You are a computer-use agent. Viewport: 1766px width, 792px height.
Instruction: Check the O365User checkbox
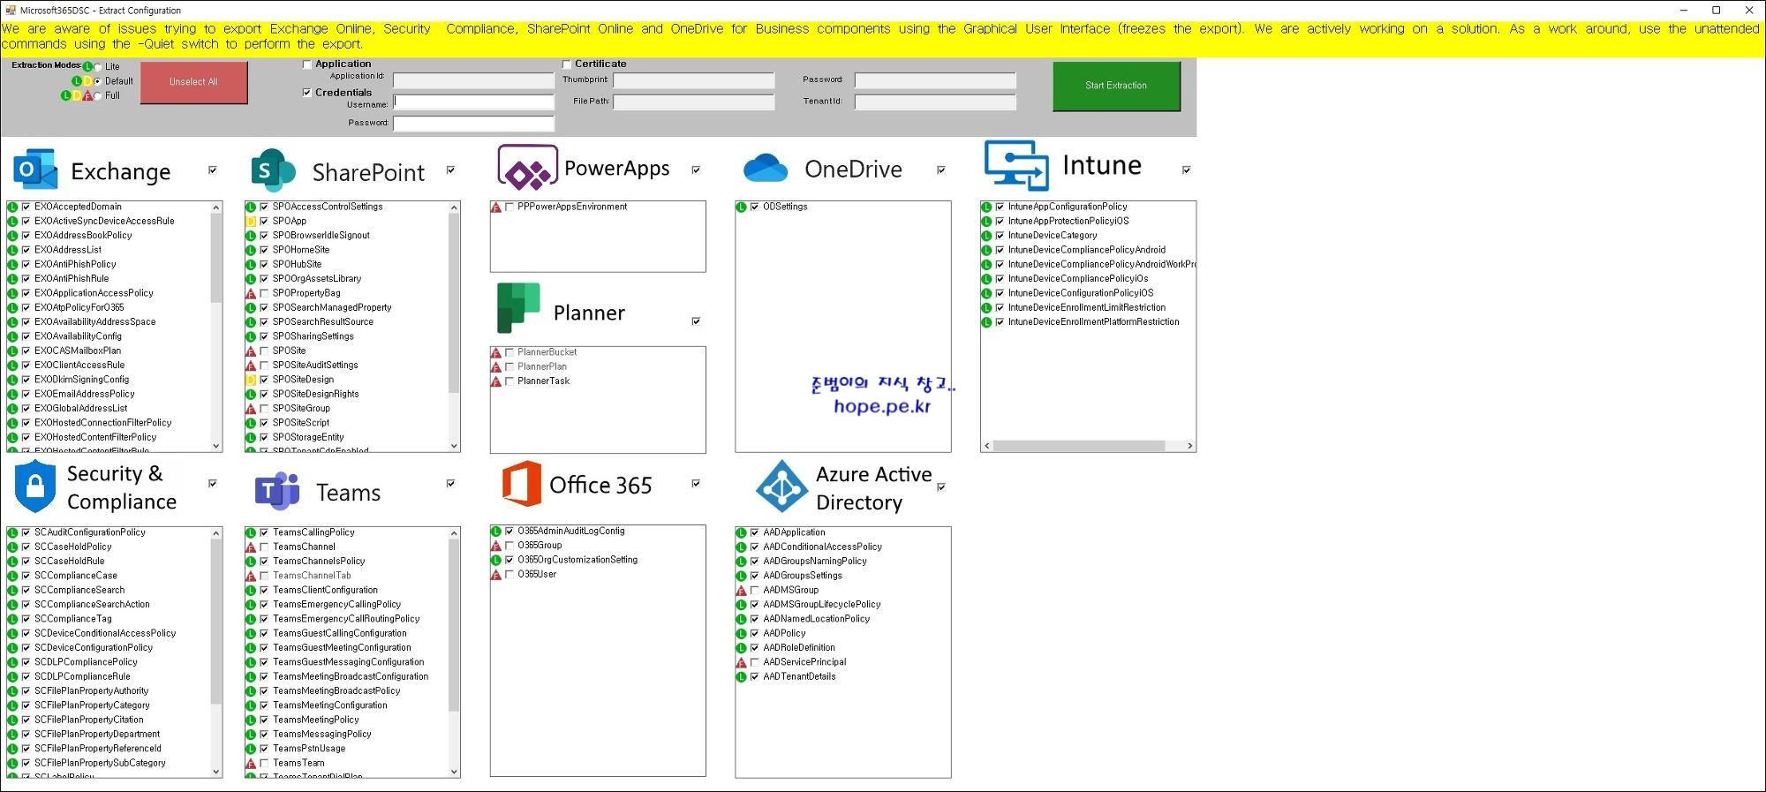[509, 575]
